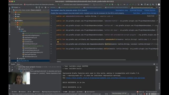Open the device selector dropdown
The height and width of the screenshot is (95, 169).
[99, 4]
